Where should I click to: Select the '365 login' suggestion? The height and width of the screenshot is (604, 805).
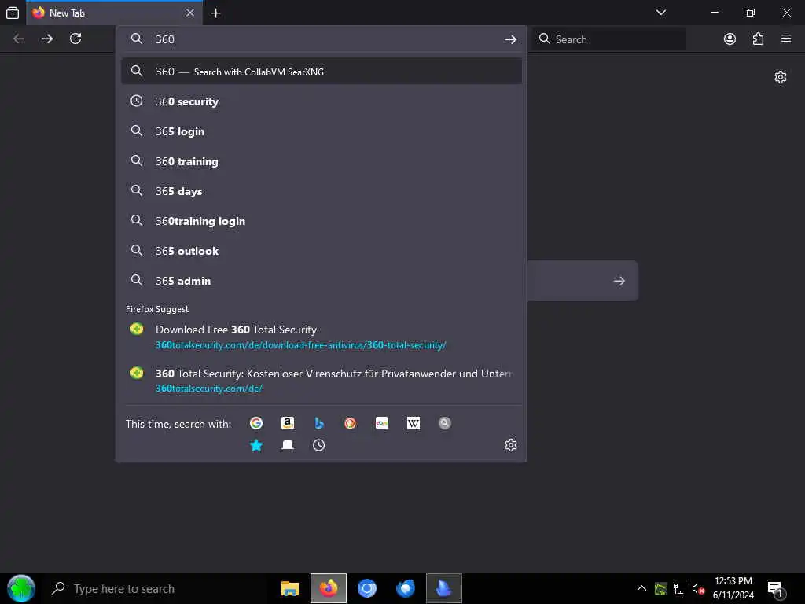click(x=322, y=131)
